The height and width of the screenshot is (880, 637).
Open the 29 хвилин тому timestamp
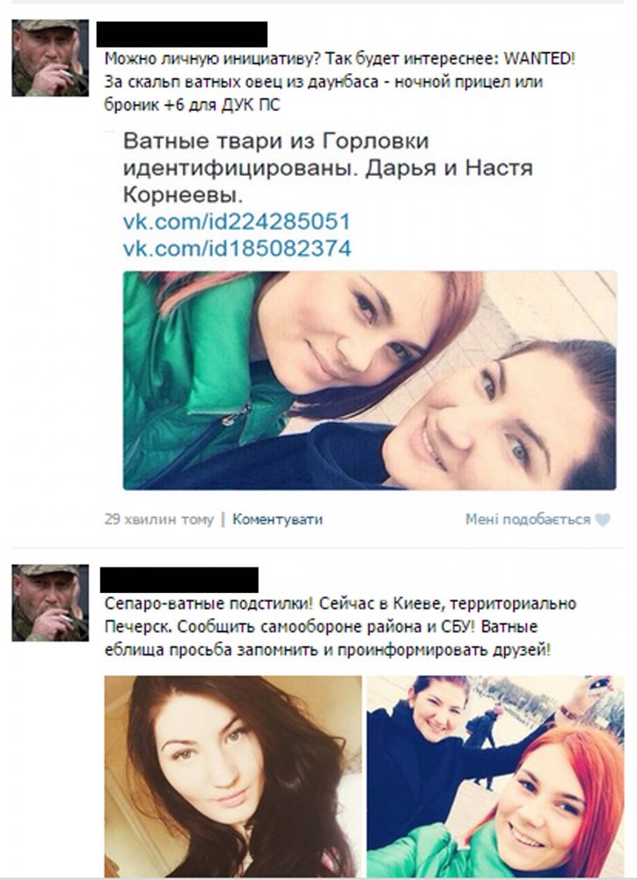tap(159, 519)
